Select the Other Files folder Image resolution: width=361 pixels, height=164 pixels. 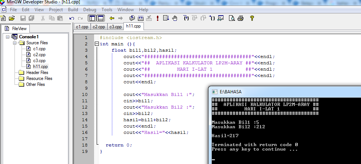35,84
